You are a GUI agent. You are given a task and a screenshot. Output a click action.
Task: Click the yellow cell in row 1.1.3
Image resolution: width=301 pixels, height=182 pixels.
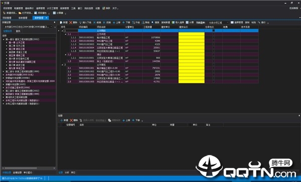point(192,44)
